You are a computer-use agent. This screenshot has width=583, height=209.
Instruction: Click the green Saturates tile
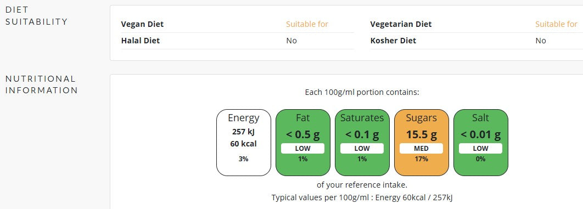tap(362, 143)
